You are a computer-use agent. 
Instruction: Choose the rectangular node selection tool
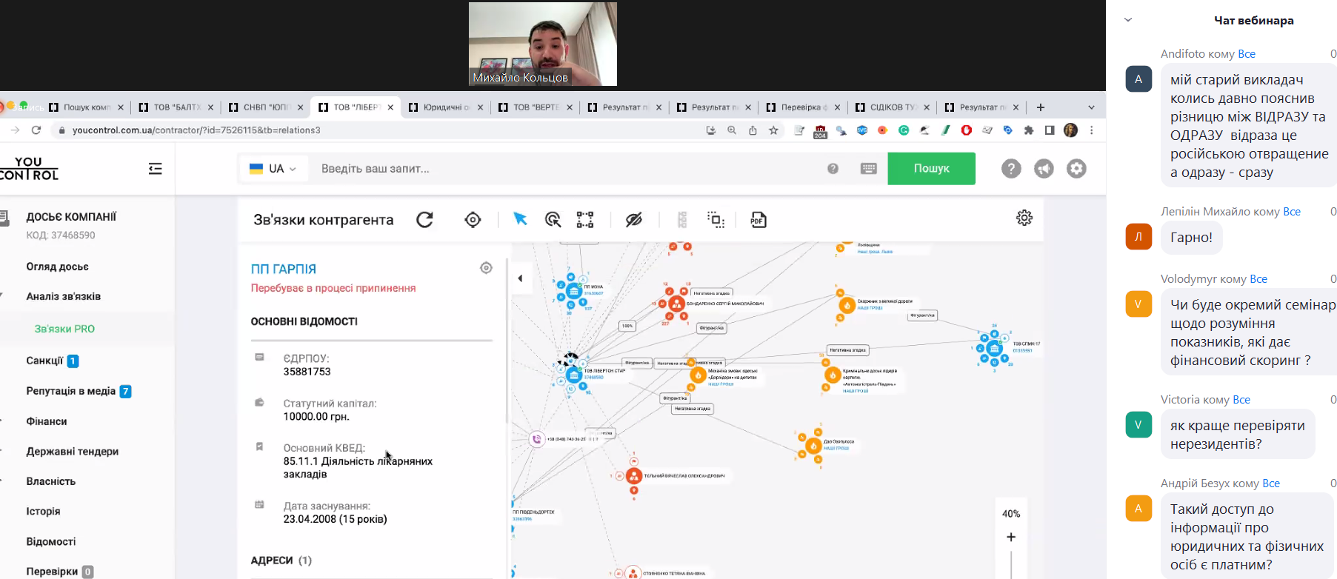pyautogui.click(x=585, y=220)
